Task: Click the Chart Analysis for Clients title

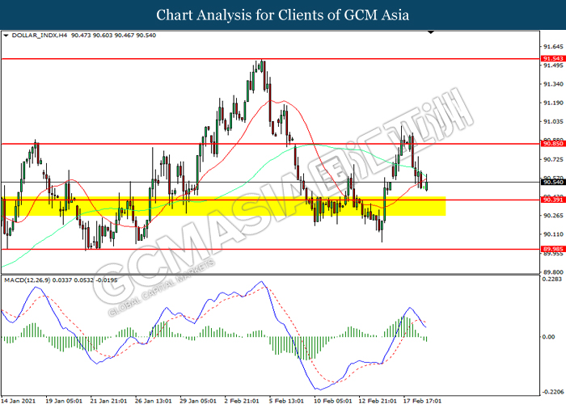Action: [x=283, y=15]
